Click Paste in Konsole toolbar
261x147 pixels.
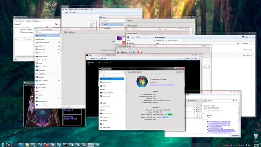click(x=187, y=58)
